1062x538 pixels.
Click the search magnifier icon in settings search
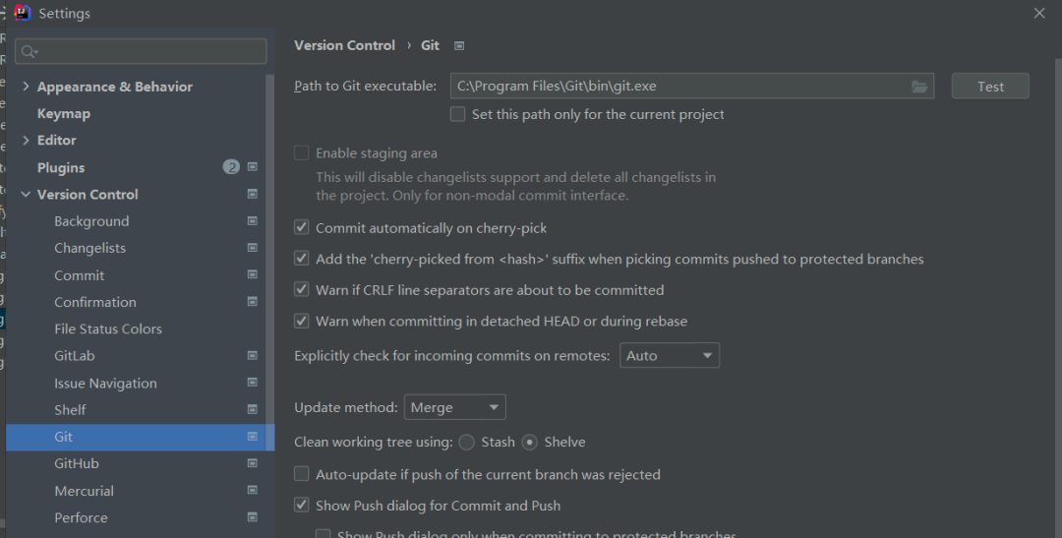[29, 51]
